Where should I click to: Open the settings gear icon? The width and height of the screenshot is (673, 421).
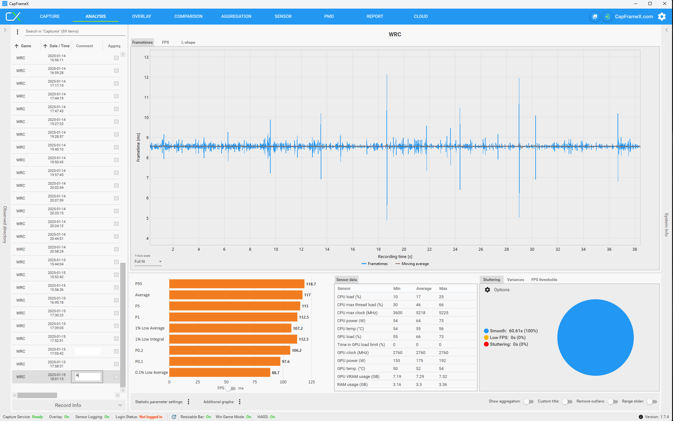click(x=662, y=17)
